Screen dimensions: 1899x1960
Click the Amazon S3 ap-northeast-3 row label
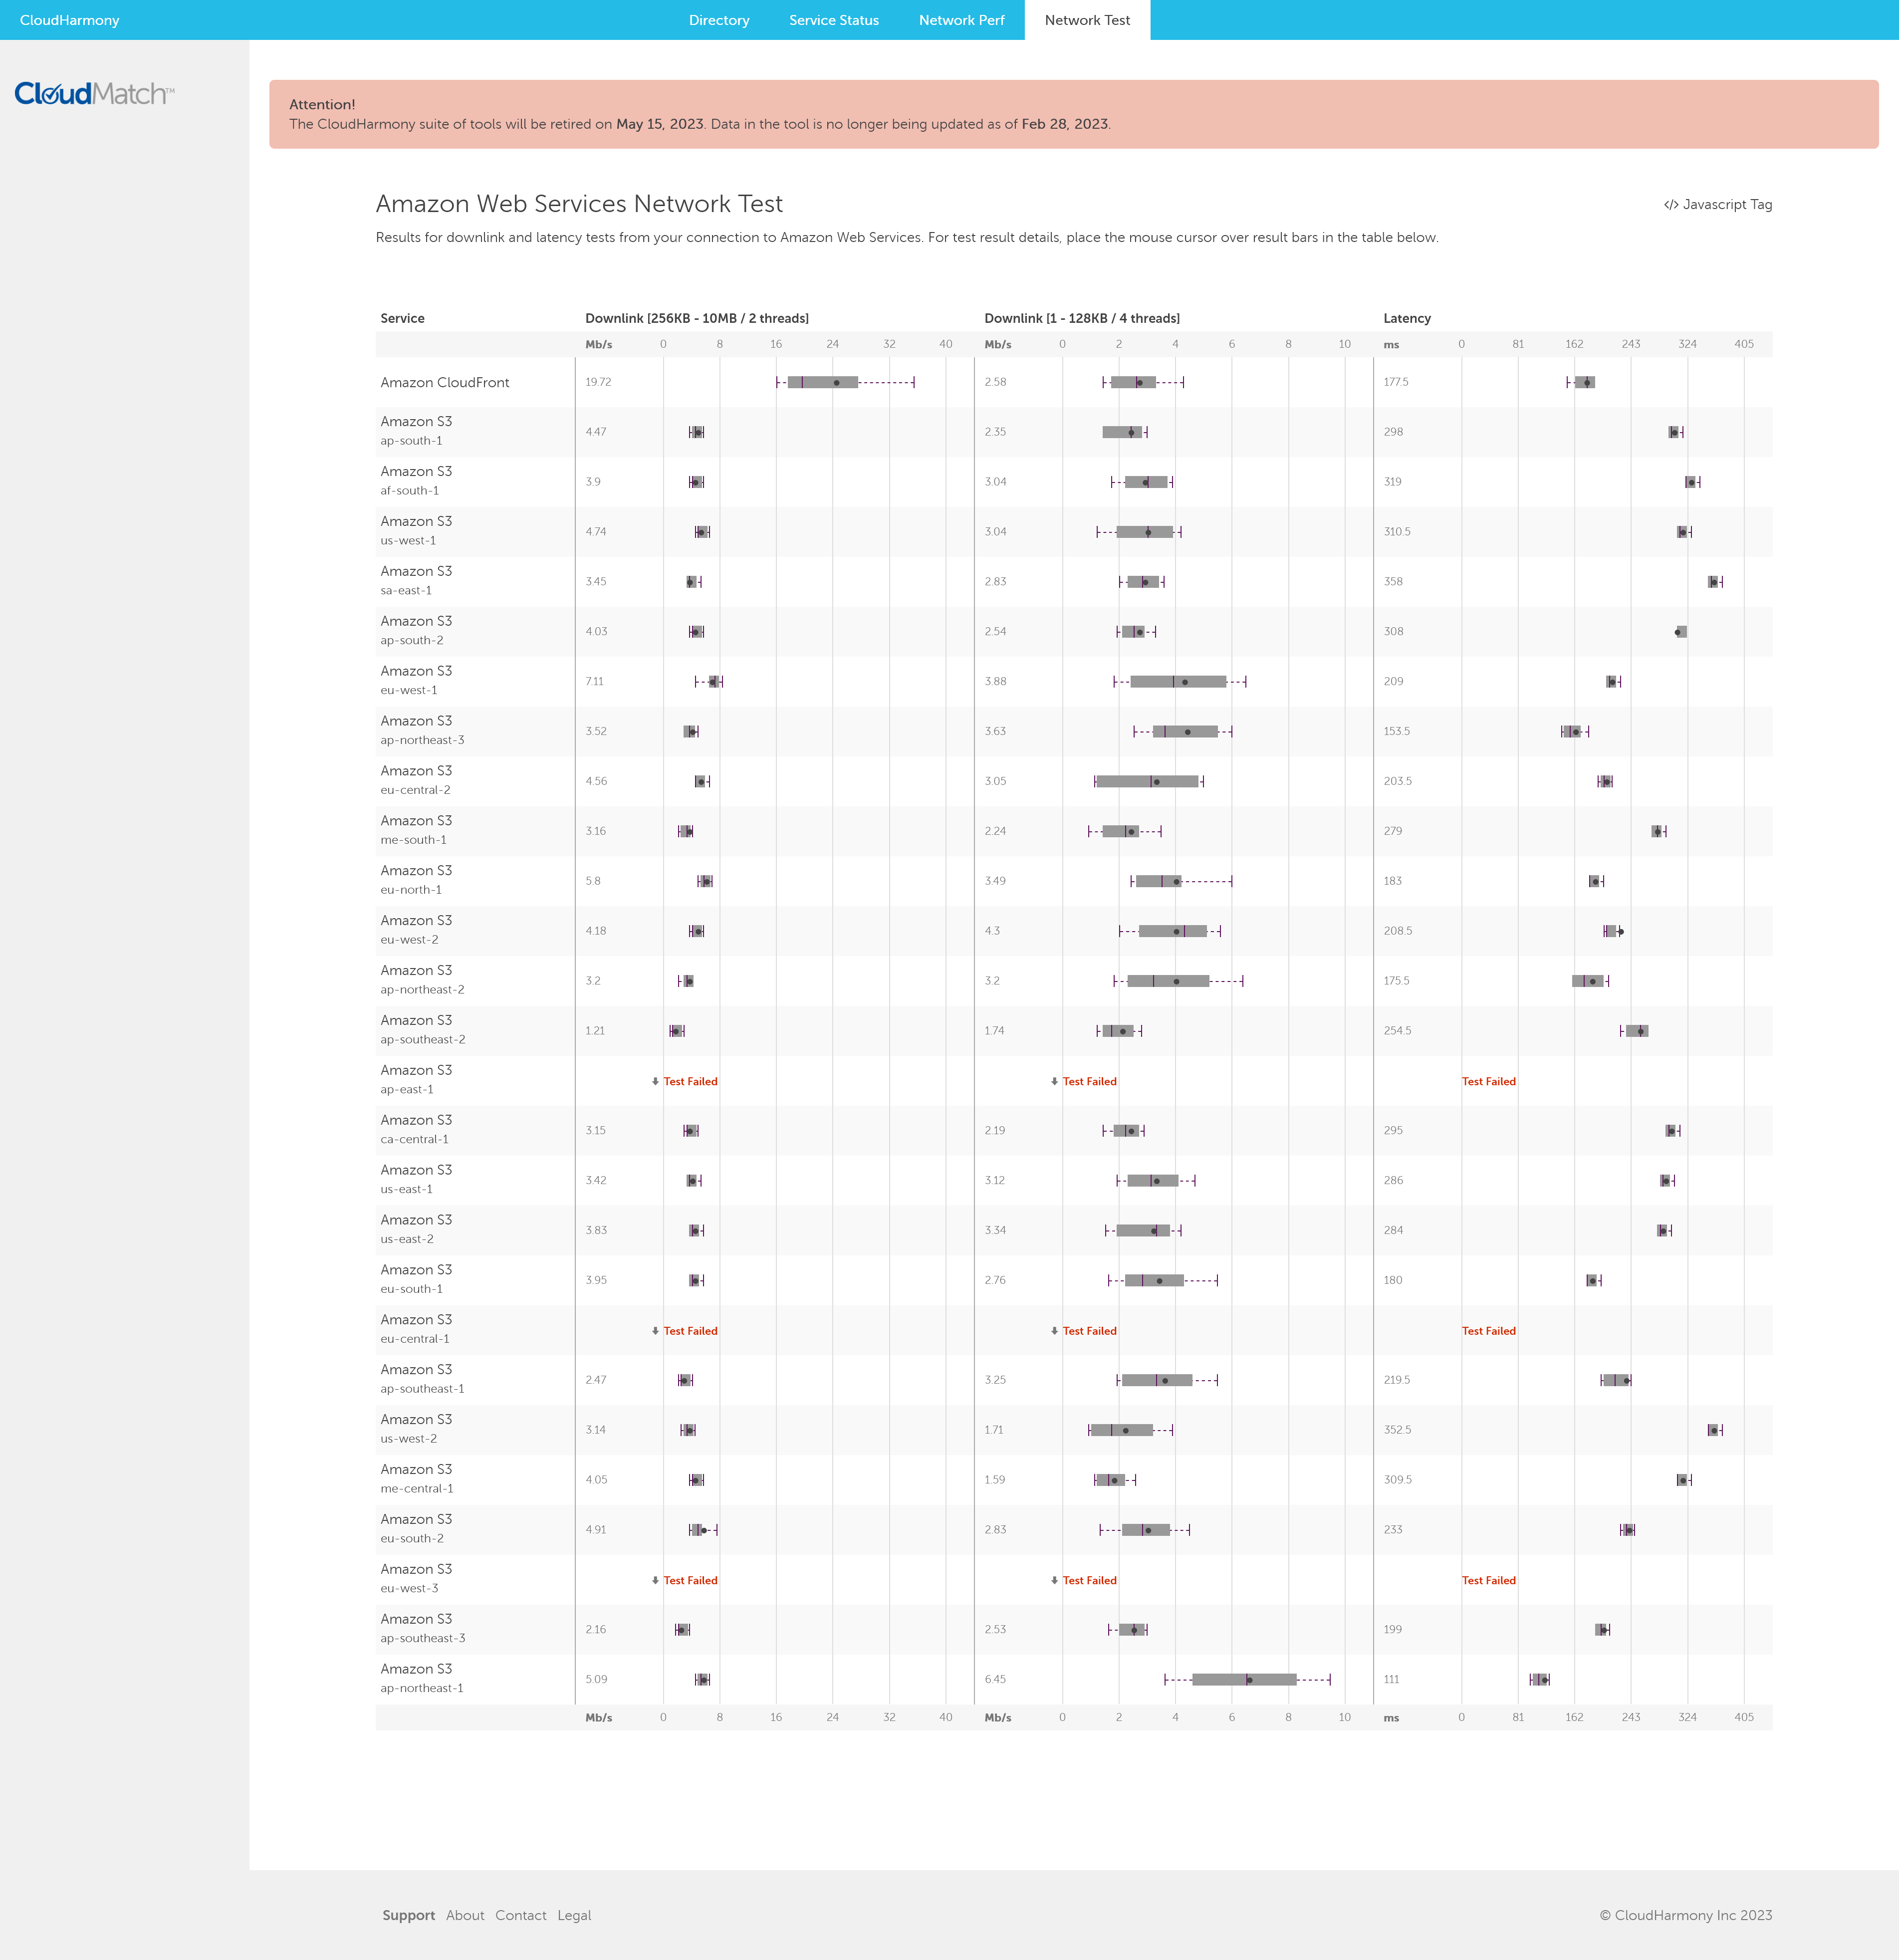422,731
